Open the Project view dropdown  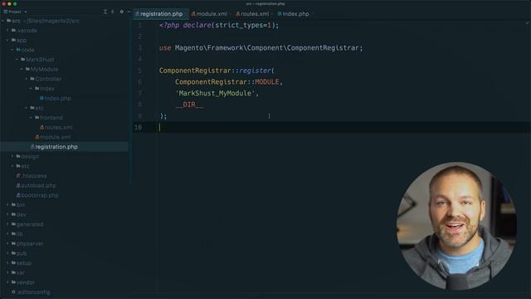point(15,12)
